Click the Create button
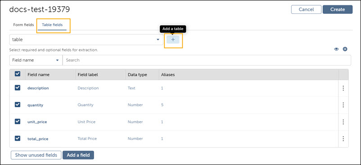 click(x=338, y=9)
